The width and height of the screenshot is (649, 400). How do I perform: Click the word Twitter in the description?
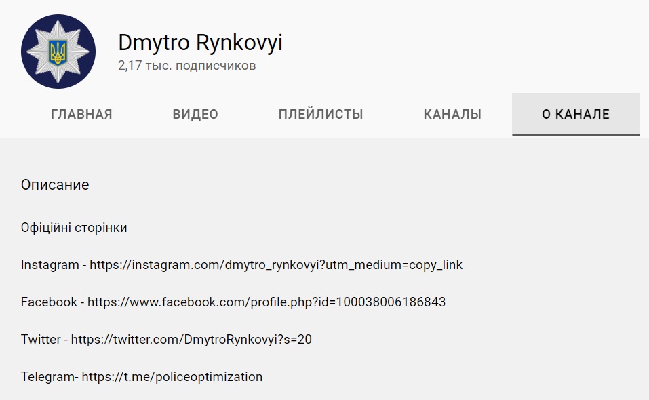coord(41,340)
